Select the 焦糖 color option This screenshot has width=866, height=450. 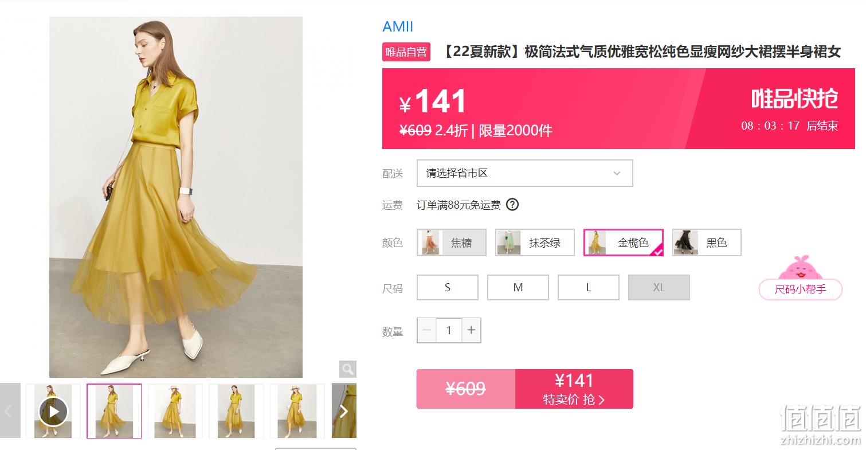click(452, 242)
